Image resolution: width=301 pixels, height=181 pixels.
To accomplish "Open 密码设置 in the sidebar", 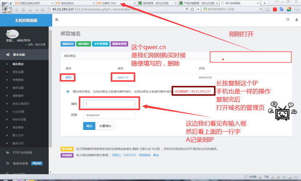I will coord(18,72).
